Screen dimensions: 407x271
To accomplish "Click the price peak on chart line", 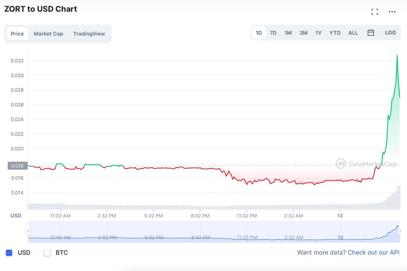I will (x=397, y=55).
